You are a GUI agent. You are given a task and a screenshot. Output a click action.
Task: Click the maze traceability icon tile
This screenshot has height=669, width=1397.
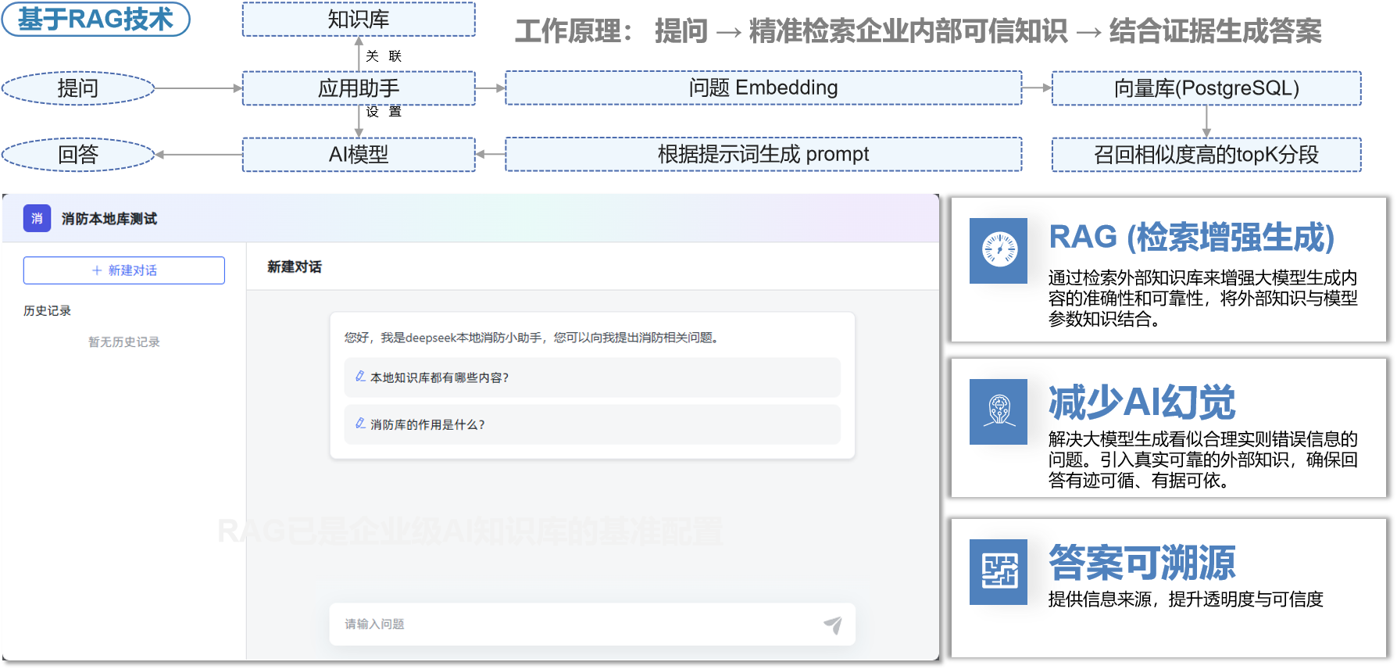coord(999,572)
